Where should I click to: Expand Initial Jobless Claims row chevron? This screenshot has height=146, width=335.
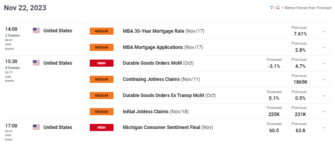[x=324, y=112]
